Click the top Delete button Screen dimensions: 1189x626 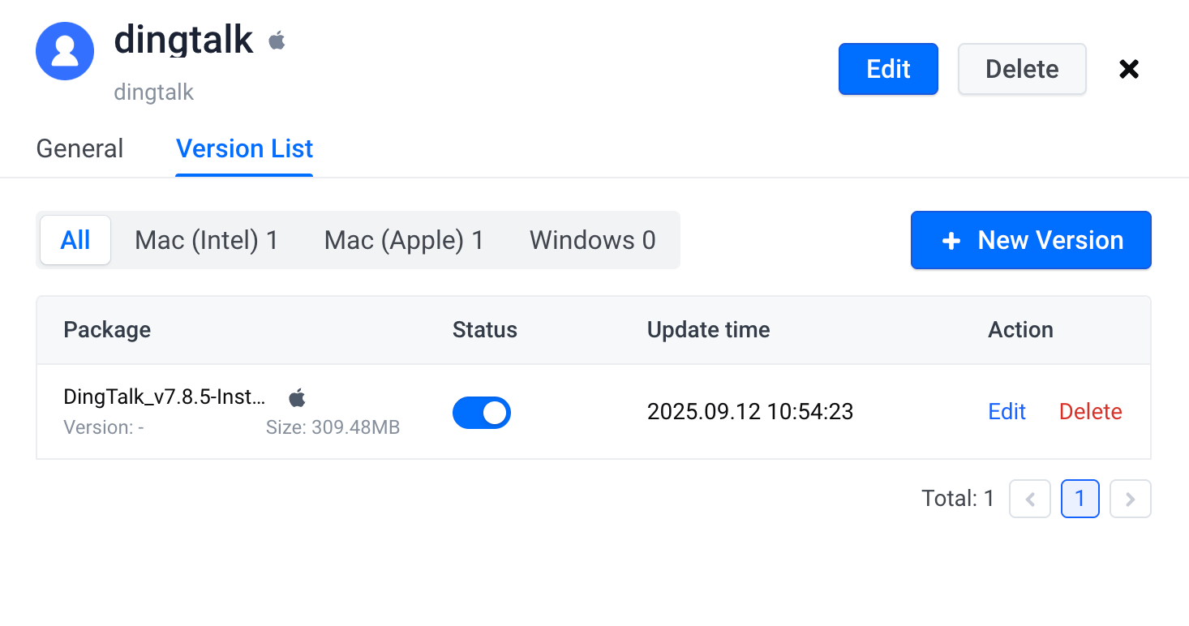(1022, 69)
